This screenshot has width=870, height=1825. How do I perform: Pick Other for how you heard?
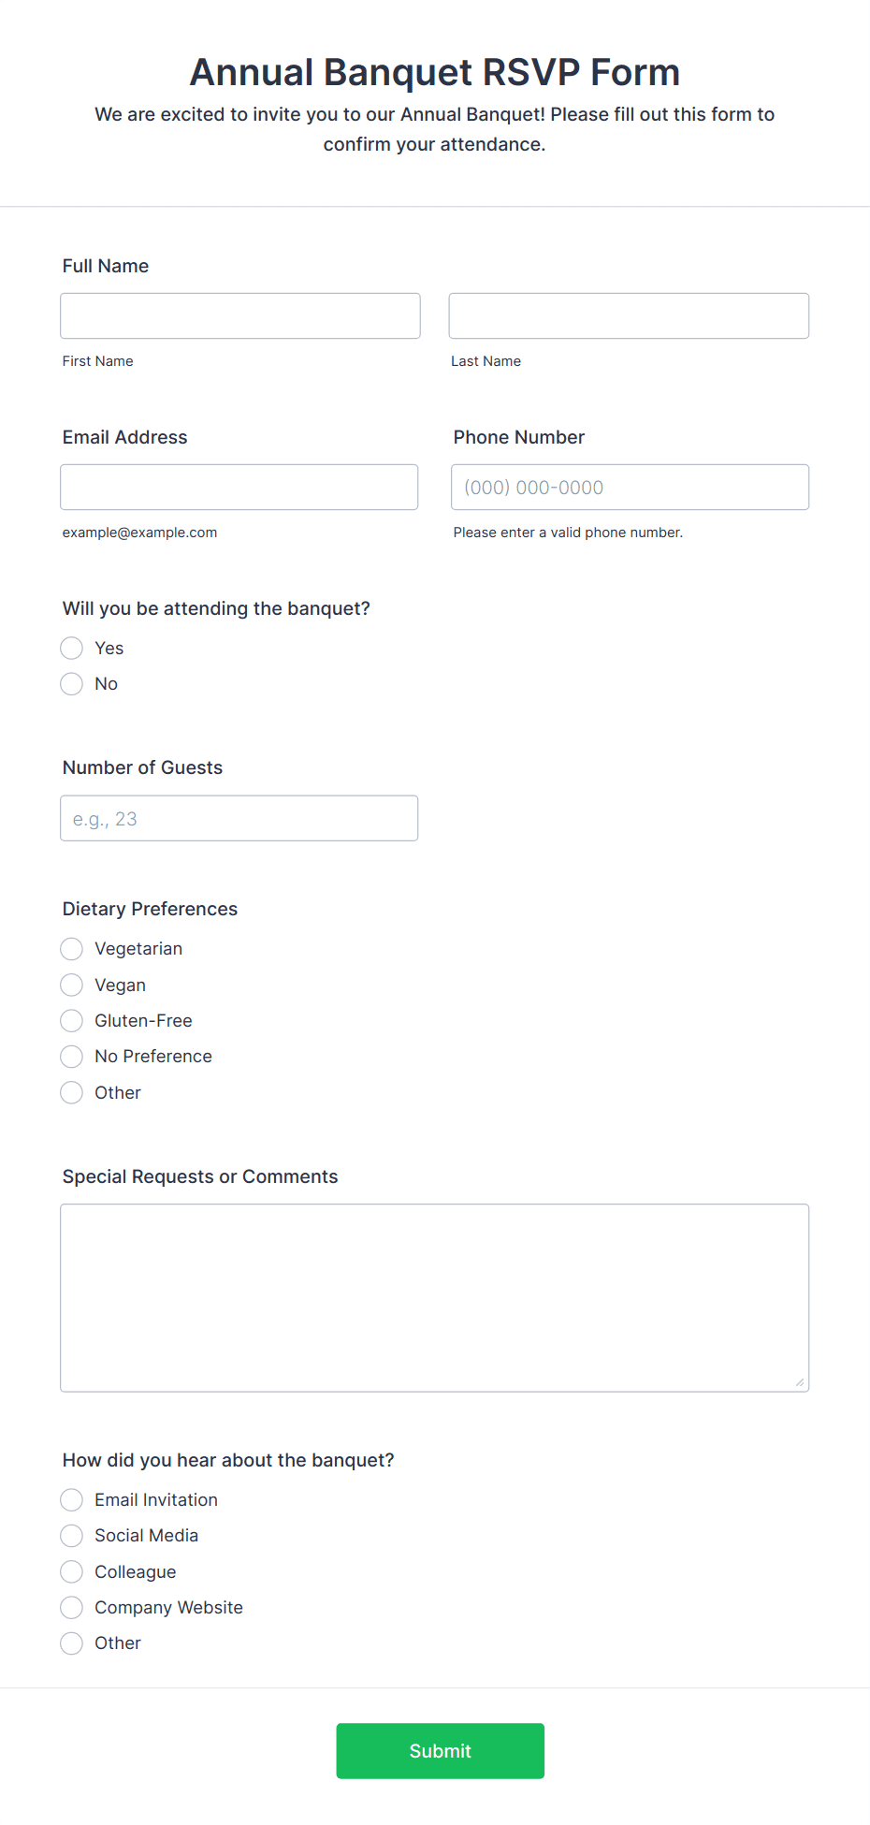tap(71, 1643)
